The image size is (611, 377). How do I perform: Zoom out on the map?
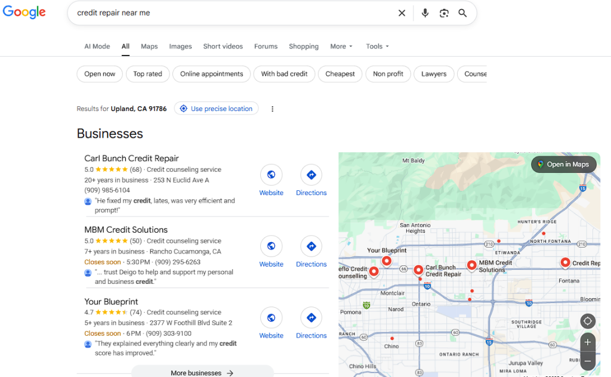pos(588,361)
